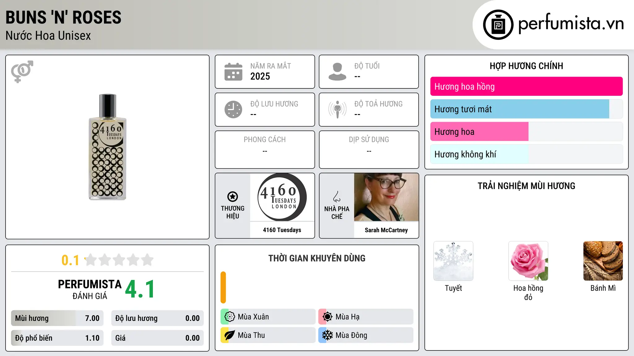Select the Hoa hồng đỏ rose note image
Screen dimensions: 634x356
click(x=528, y=261)
